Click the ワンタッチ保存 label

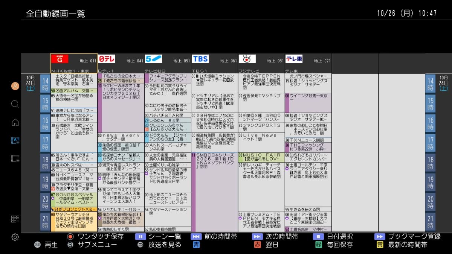click(101, 237)
